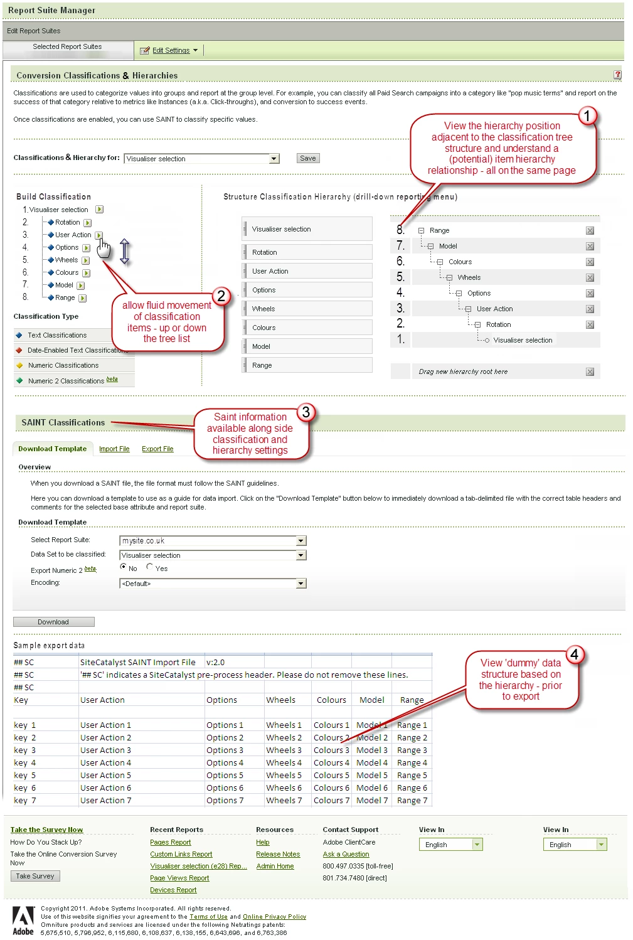Select the No radio for Export Numeric 2
This screenshot has height=940, width=633.
click(124, 567)
